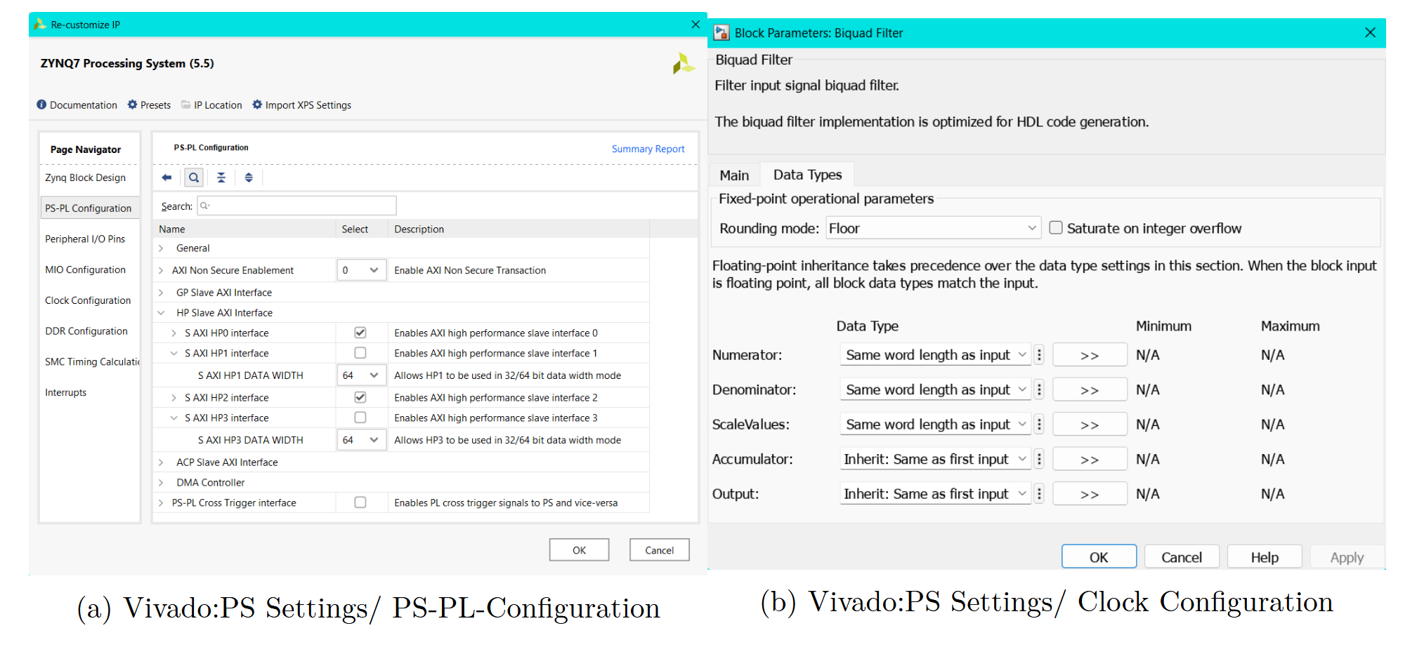Open the Summary Report link
This screenshot has height=647, width=1417.
click(648, 149)
